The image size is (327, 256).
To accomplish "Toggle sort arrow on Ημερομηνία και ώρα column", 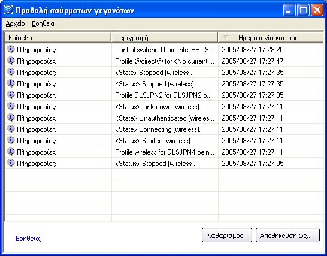I will [x=226, y=38].
